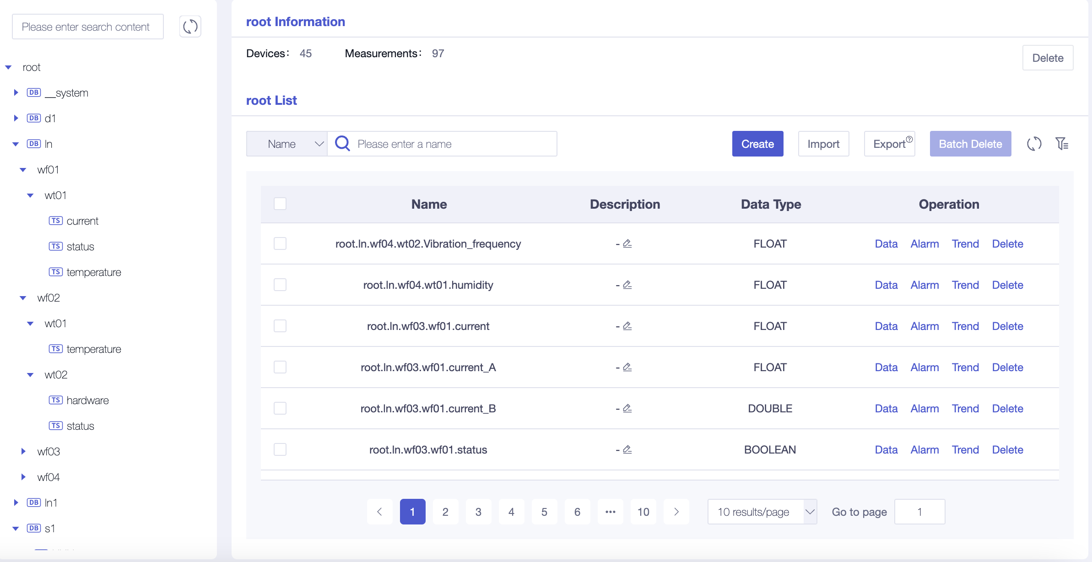Go to the next page arrow
This screenshot has width=1092, height=562.
pos(676,512)
